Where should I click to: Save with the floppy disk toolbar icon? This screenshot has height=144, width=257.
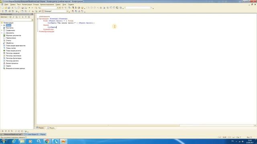click(9, 8)
